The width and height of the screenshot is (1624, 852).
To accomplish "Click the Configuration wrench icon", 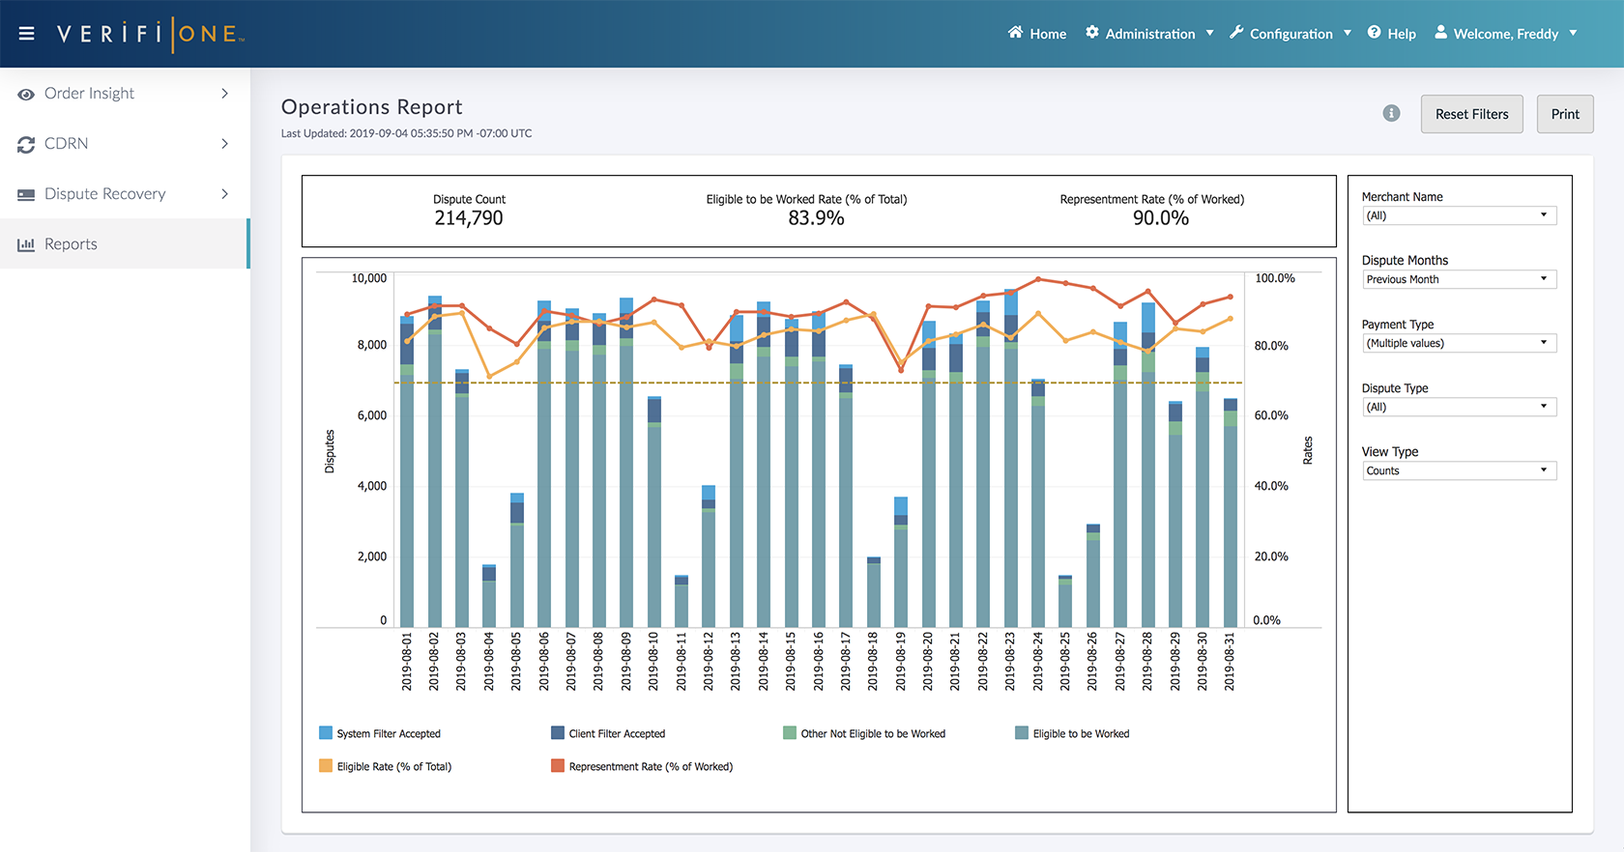I will tap(1236, 33).
